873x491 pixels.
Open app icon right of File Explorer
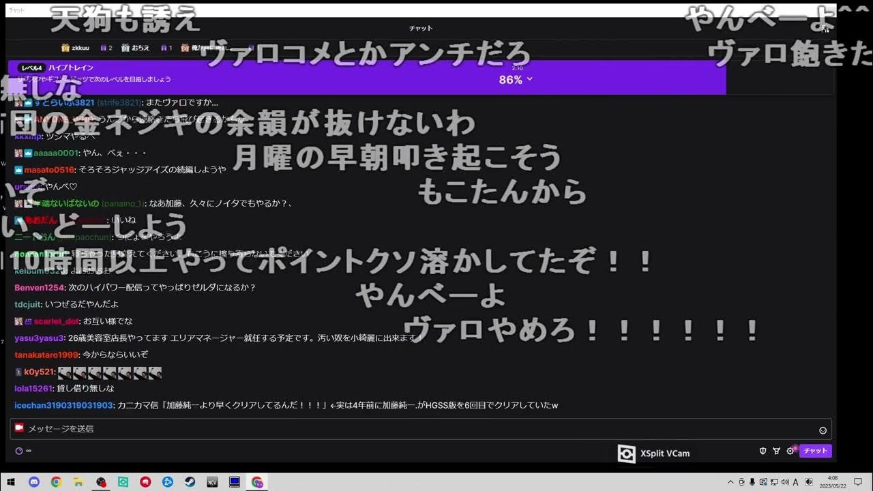coord(101,482)
